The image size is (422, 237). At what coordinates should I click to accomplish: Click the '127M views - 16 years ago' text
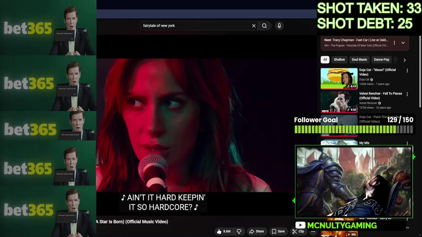[375, 108]
